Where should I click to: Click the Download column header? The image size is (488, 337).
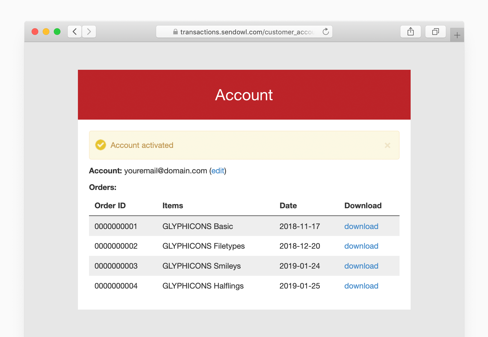(x=363, y=205)
